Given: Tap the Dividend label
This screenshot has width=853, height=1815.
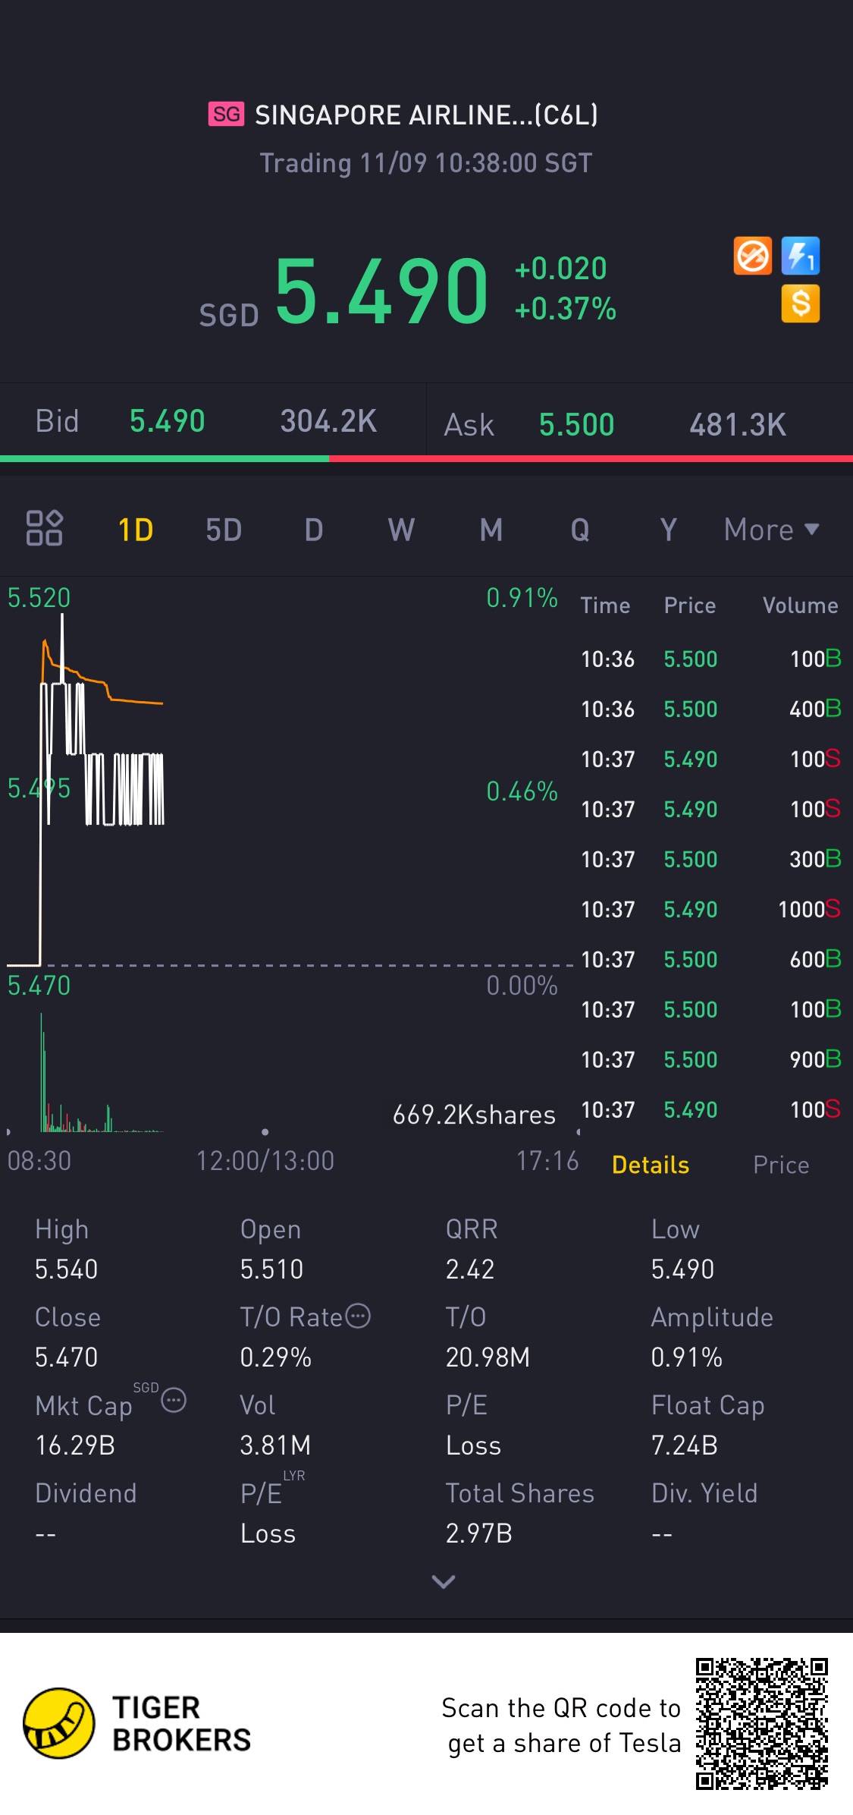Looking at the screenshot, I should [86, 1493].
